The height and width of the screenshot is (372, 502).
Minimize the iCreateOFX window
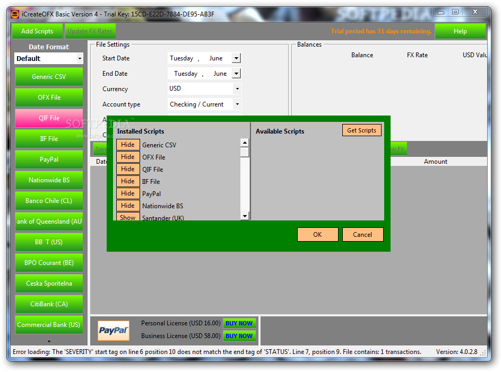click(441, 12)
